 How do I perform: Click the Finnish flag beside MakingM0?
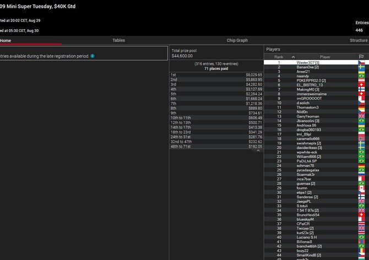tap(361, 89)
